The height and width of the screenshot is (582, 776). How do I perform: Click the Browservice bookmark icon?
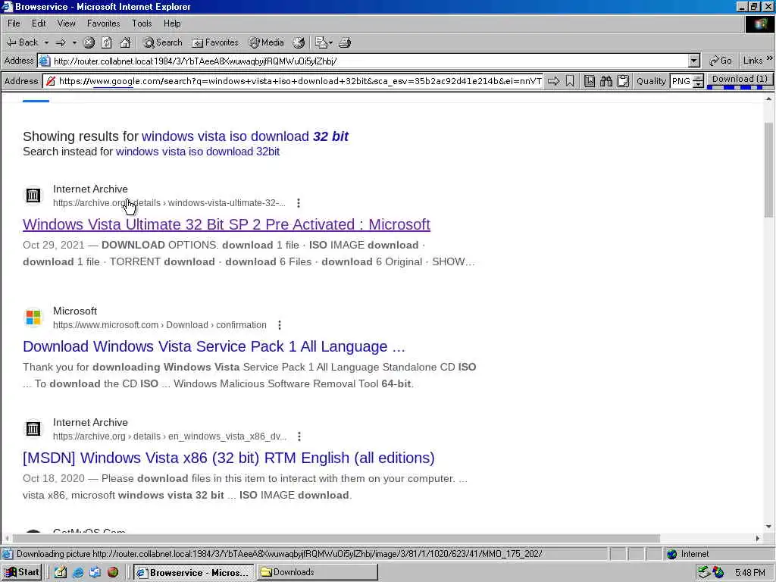[x=570, y=80]
